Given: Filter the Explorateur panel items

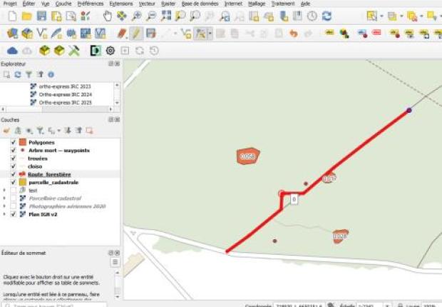Looking at the screenshot, I should (29, 74).
